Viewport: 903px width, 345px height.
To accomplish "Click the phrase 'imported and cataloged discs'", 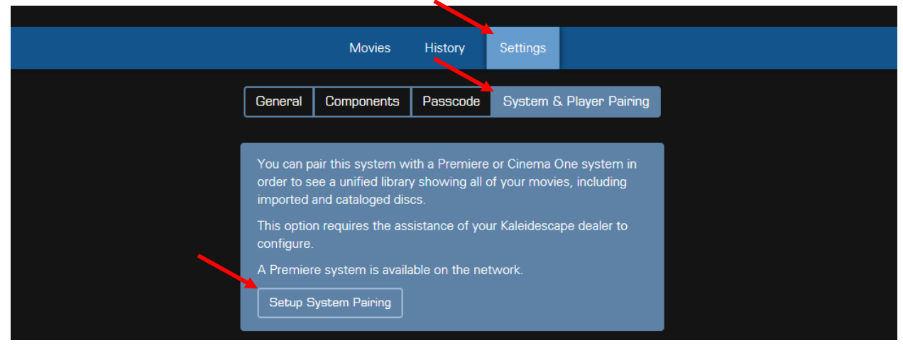I will point(341,200).
